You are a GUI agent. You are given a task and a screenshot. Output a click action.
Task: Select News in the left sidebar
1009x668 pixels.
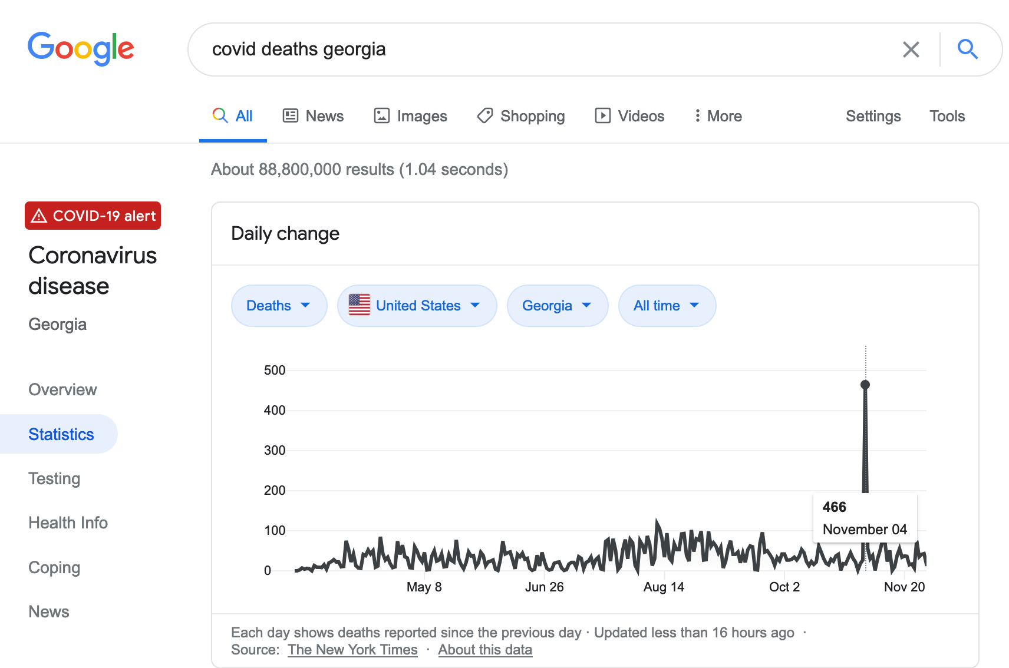coord(49,611)
